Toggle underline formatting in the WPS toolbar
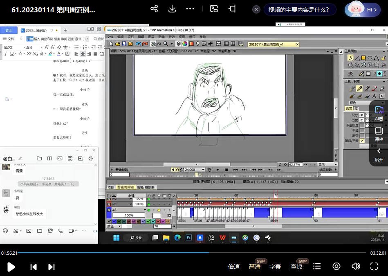 click(x=12, y=54)
